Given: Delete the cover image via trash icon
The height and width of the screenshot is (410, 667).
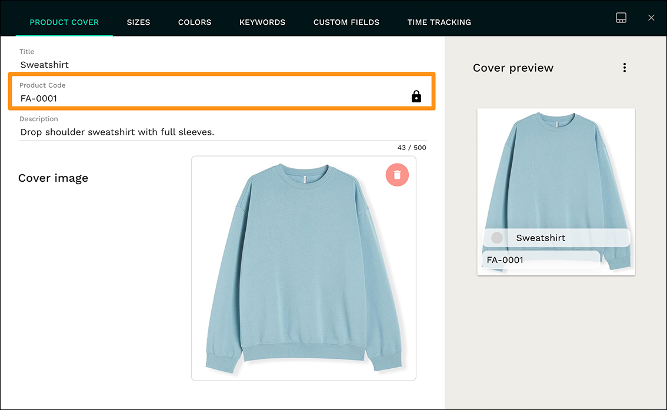Looking at the screenshot, I should pos(397,175).
